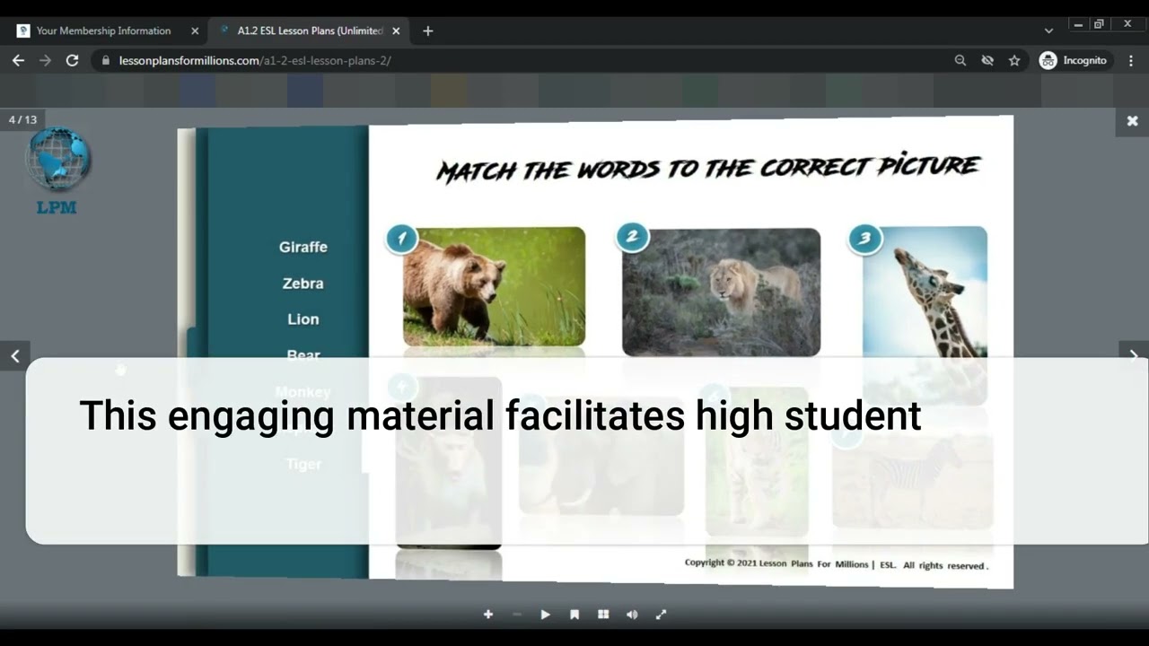Open Chrome's three-dot menu
This screenshot has height=646, width=1149.
(x=1131, y=60)
